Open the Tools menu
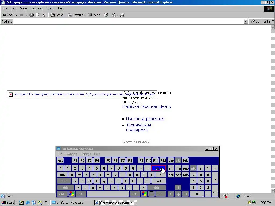 coord(50,8)
